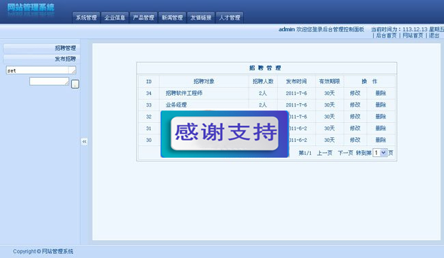Switch to the 企业信息 tab
The width and height of the screenshot is (444, 258).
115,18
